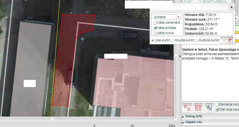Click the Excel export icon
Image resolution: width=239 pixels, height=127 pixels.
tap(210, 107)
